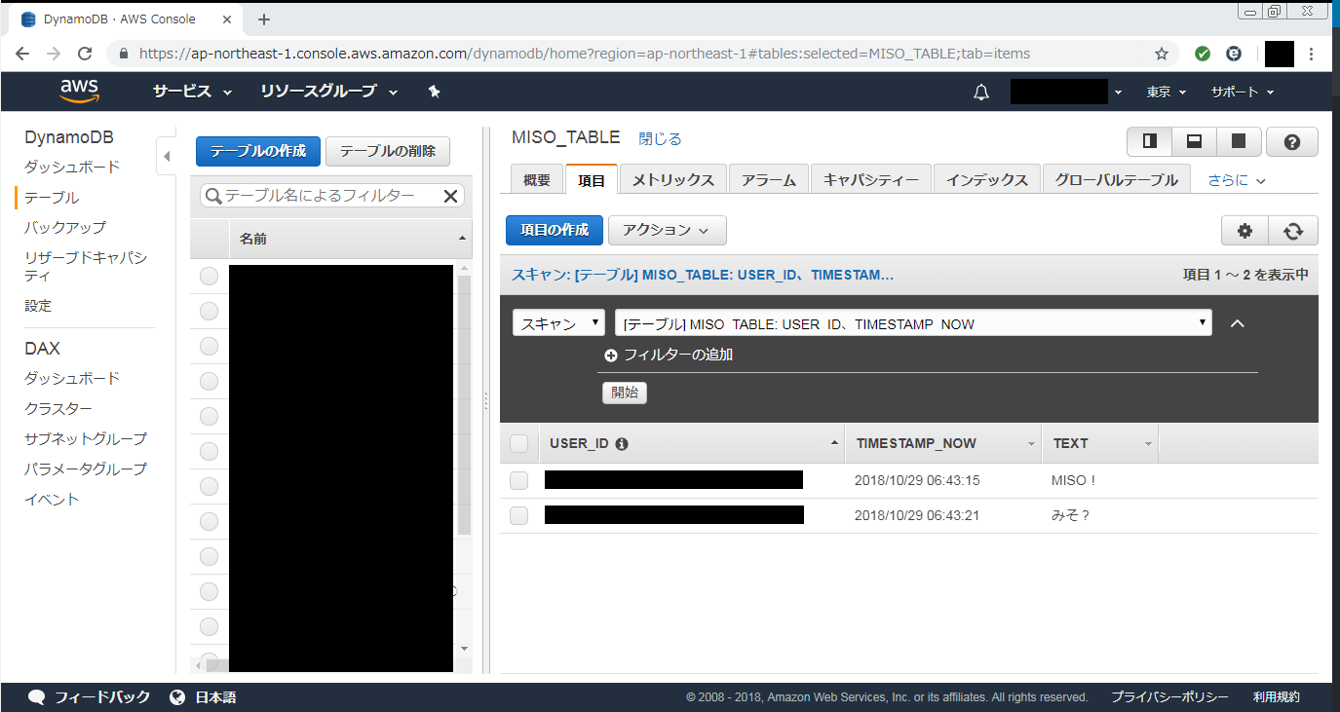This screenshot has height=712, width=1340.
Task: Refresh the items list
Action: [x=1293, y=231]
